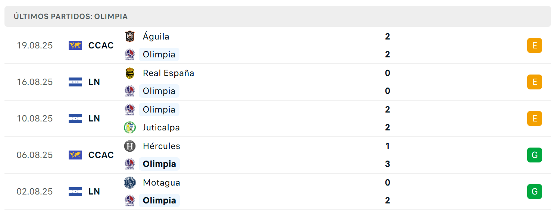Image resolution: width=557 pixels, height=215 pixels.
Task: Click the Hércules H logo icon
Action: 129,146
